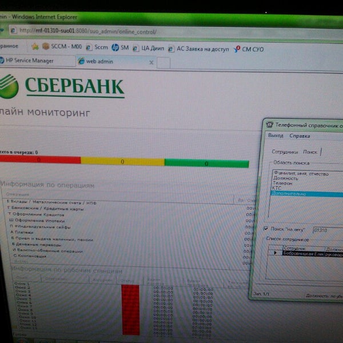Select Фамилия, имя, отчество search area
343x343 pixels.
point(301,173)
